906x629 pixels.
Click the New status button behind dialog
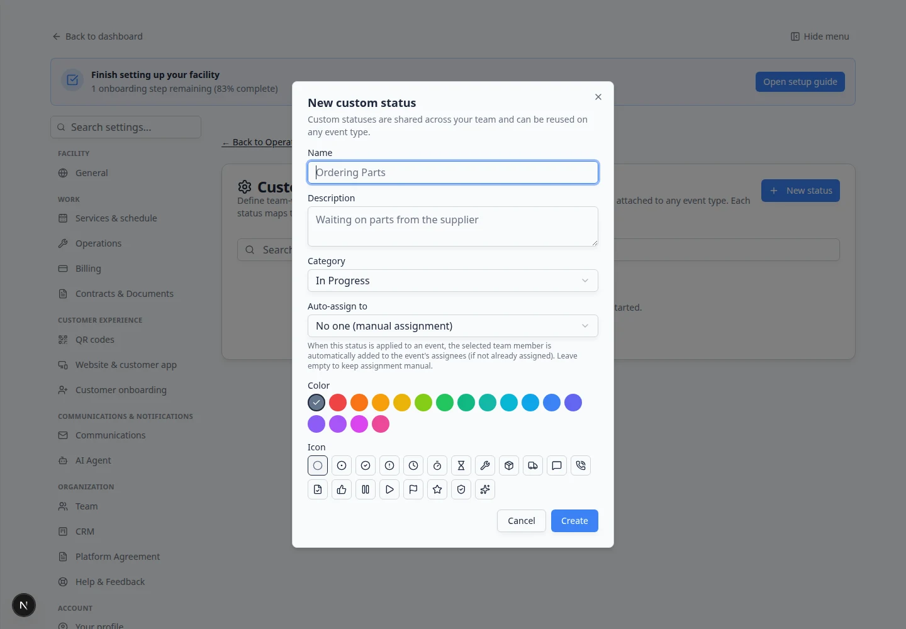[x=800, y=191]
